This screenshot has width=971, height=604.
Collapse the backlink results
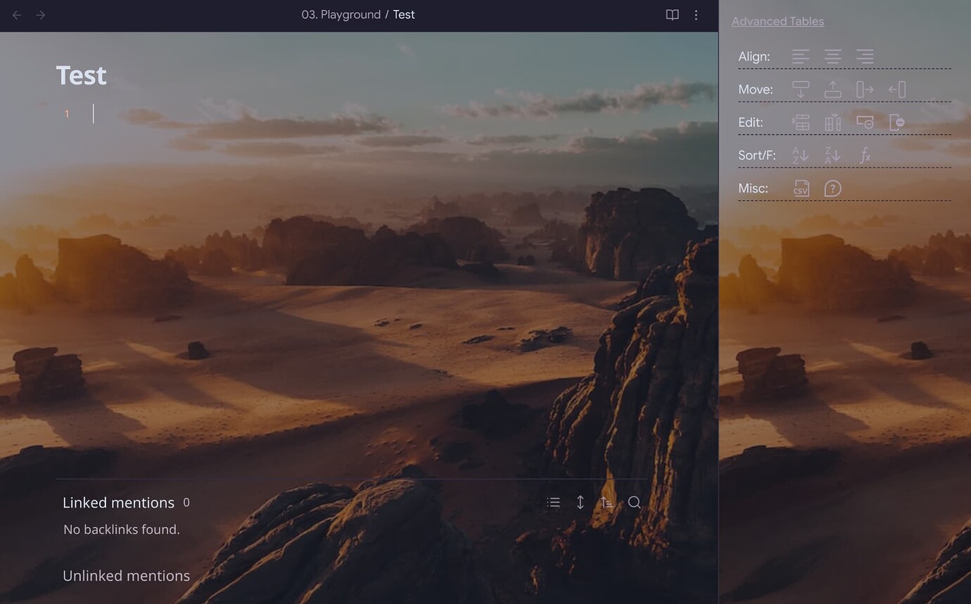[580, 502]
